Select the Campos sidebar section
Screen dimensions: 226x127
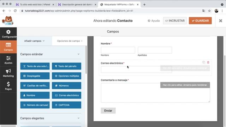8,47
